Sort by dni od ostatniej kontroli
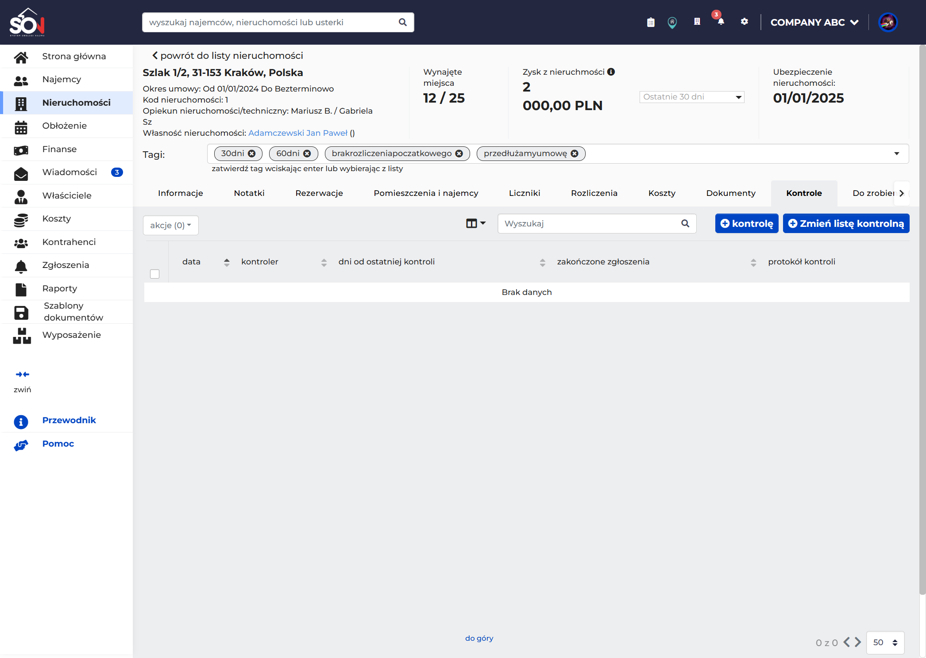Viewport: 926px width, 658px height. click(542, 263)
